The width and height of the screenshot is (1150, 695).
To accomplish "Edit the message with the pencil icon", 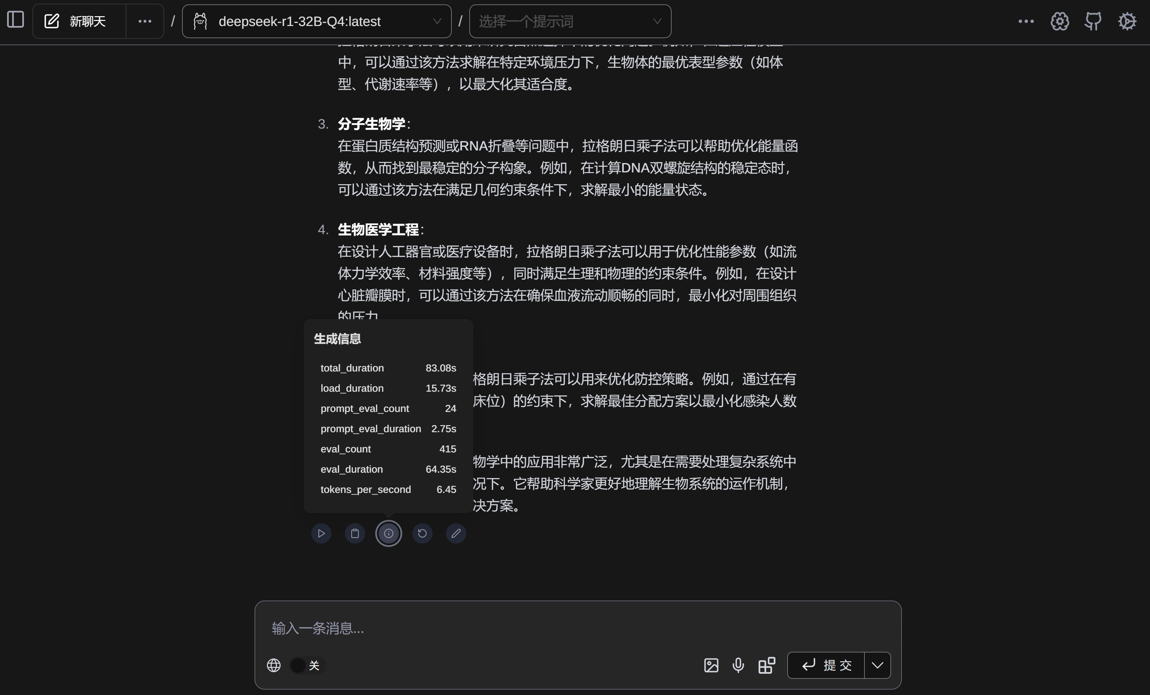I will [456, 533].
